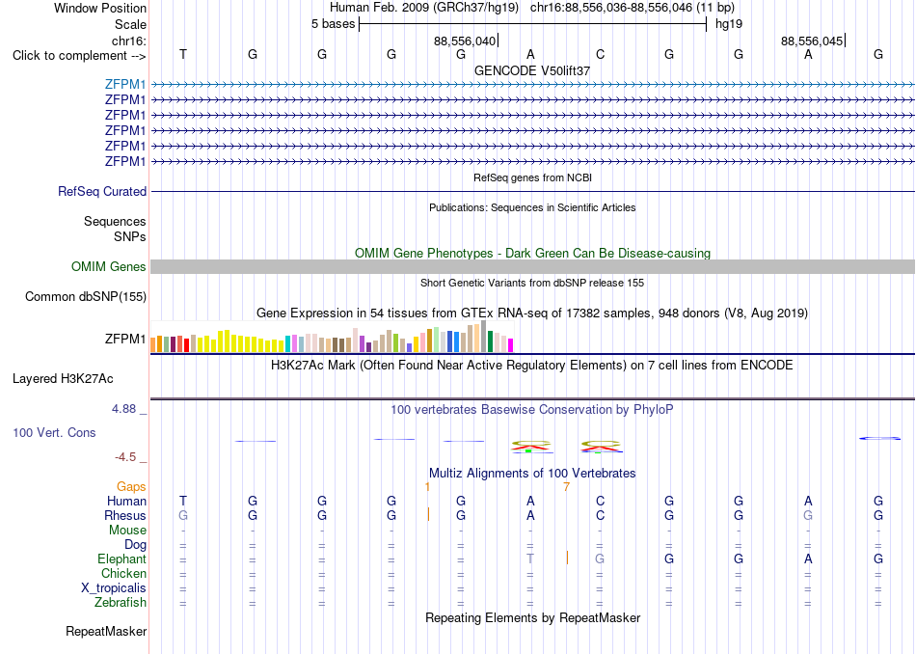Click the 'Click to complement -->' label

pyautogui.click(x=79, y=56)
